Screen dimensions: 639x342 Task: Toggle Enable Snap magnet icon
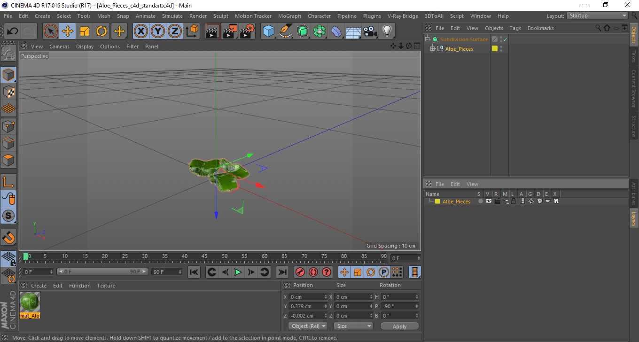coord(8,237)
